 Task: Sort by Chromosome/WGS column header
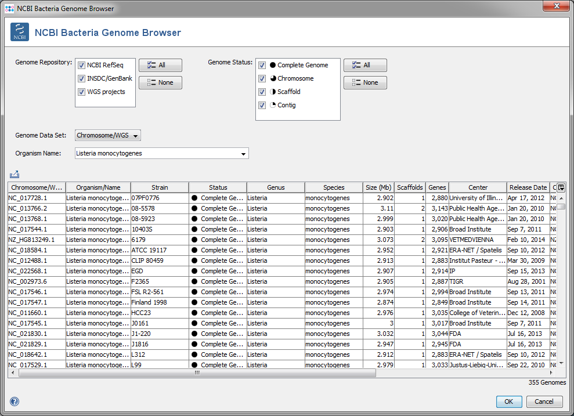[x=37, y=187]
